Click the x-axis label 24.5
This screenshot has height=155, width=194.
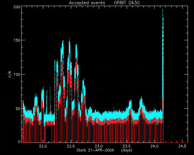[182, 146]
